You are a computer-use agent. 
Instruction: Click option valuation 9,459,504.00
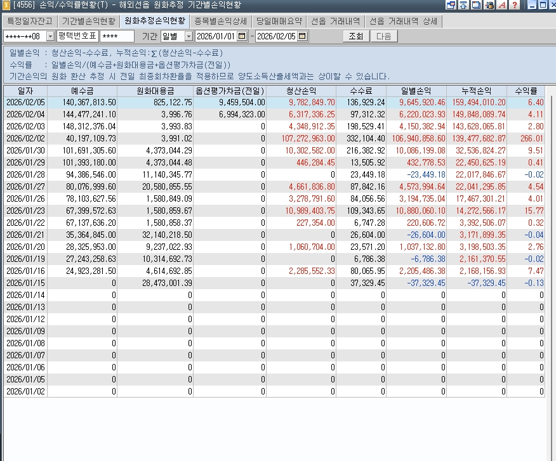(242, 102)
